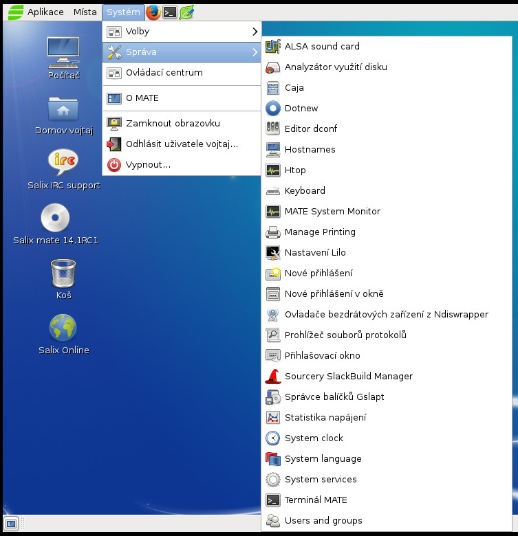This screenshot has height=536, width=518.
Task: Launch Firefox from the top panel
Action: 153,12
